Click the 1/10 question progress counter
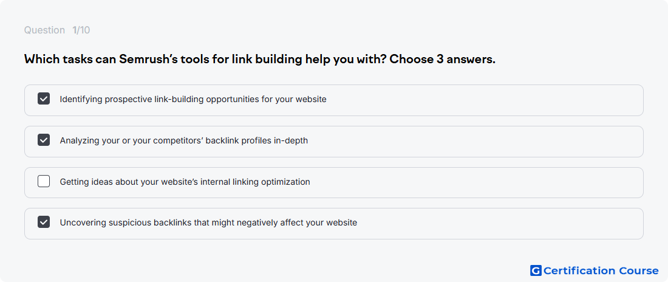Image resolution: width=668 pixels, height=282 pixels. click(x=81, y=30)
